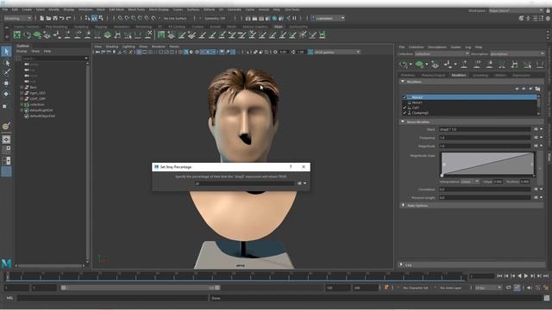The image size is (552, 310).
Task: Open expression editor icon beside Mask field
Action: (536, 129)
